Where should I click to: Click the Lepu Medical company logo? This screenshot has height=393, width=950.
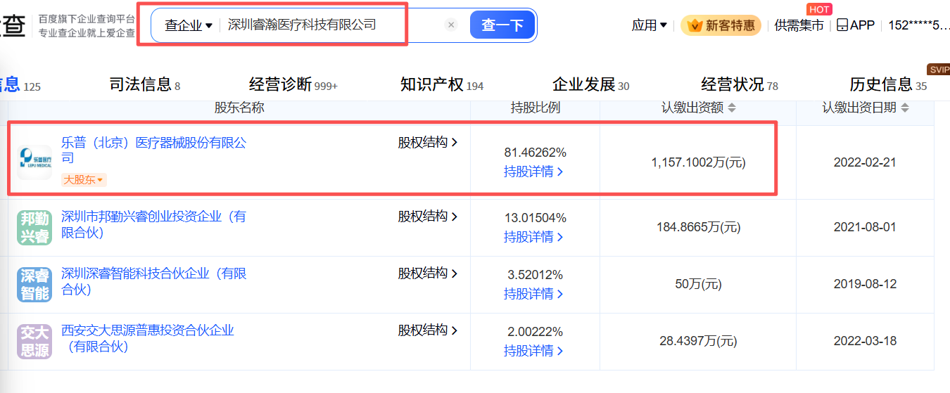click(34, 162)
